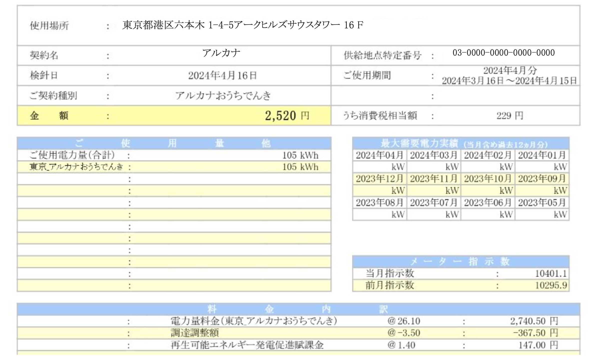Viewport: 614px width, 362px height.
Task: Select the 2023年05月 cell
Action: 542,202
